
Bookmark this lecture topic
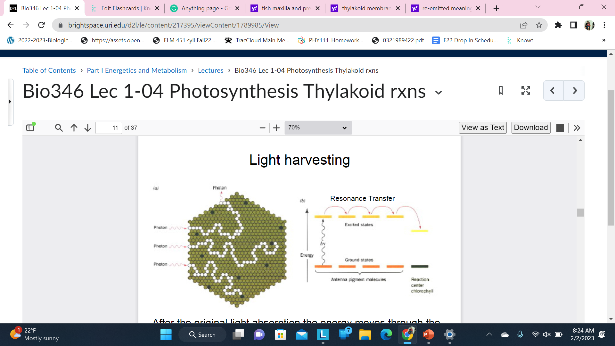501,91
